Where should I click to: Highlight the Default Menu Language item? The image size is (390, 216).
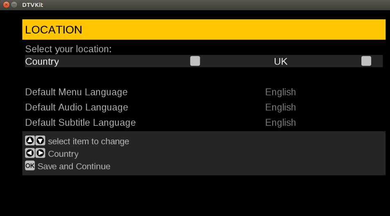[76, 92]
